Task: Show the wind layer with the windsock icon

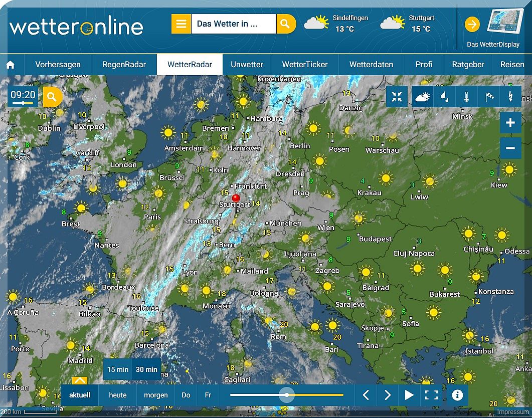Action: (x=489, y=97)
